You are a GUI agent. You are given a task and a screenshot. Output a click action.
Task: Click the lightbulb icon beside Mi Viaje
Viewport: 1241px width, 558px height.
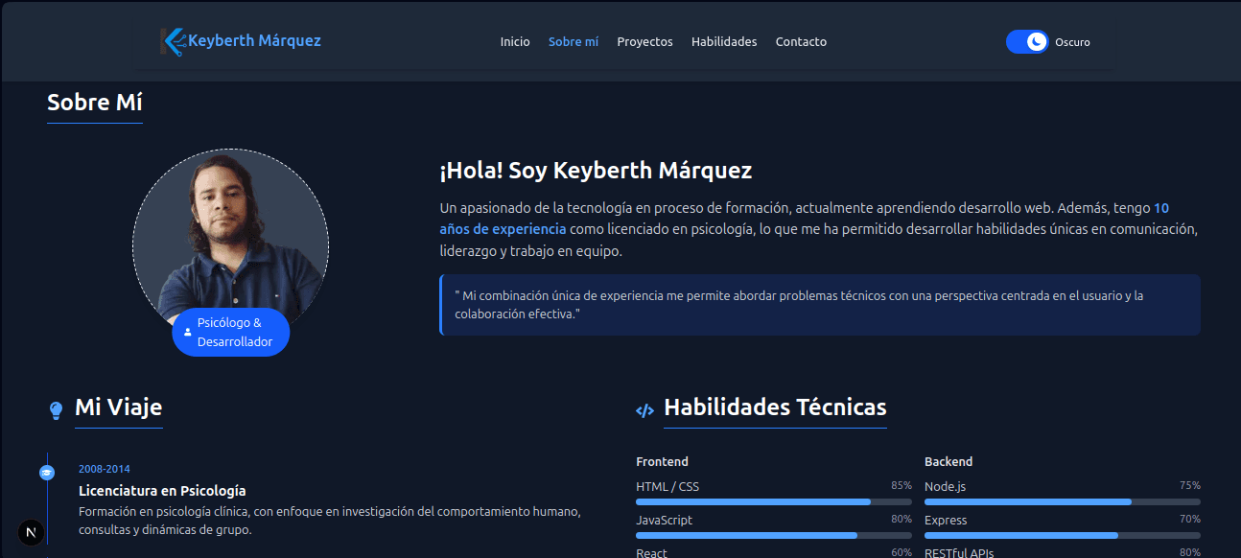pyautogui.click(x=56, y=408)
